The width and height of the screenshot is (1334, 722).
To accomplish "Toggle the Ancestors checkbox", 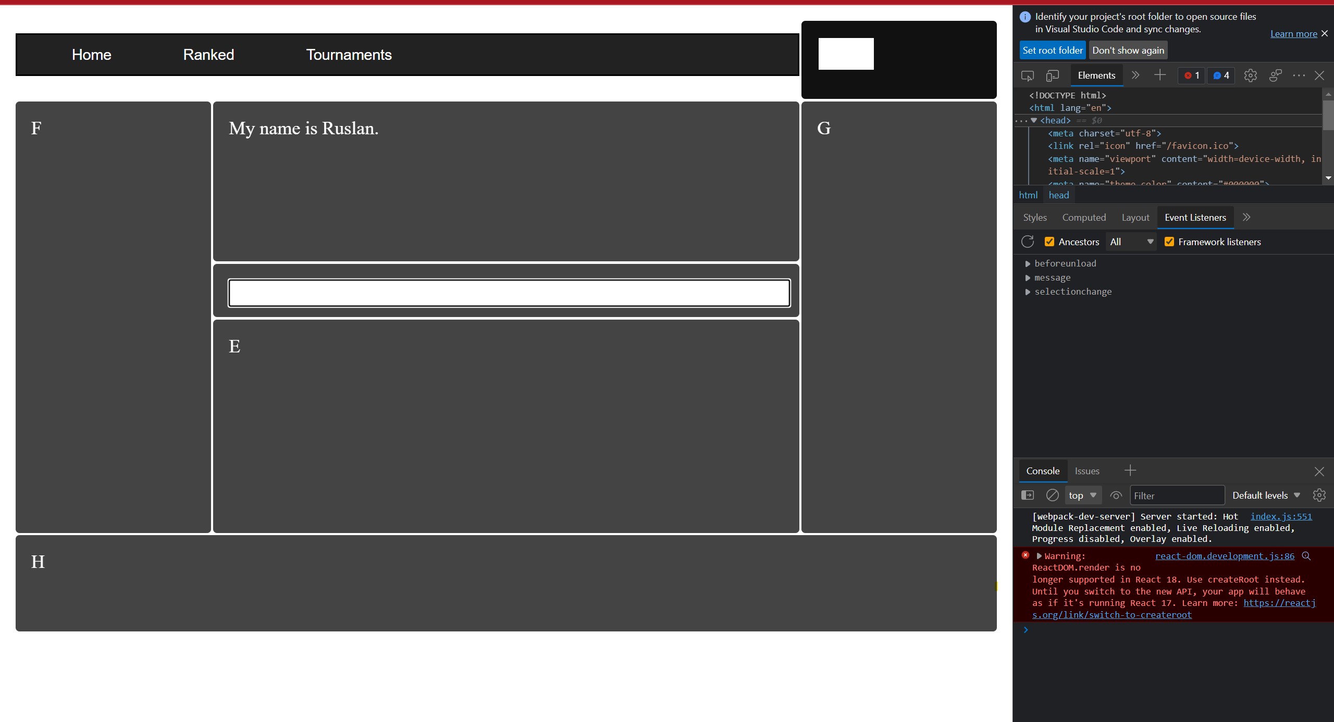I will click(1049, 242).
